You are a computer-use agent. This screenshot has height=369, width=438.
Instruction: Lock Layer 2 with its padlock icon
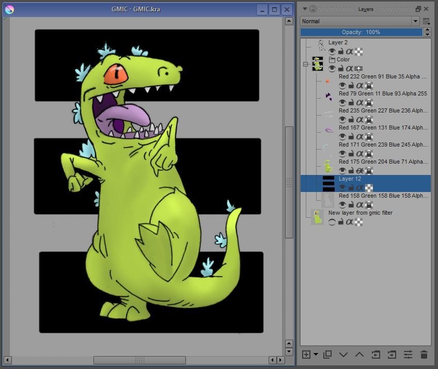coord(341,52)
